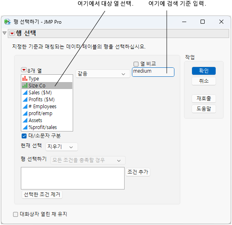232x225 pixels.
Task: Click the 확인 button
Action: click(203, 71)
